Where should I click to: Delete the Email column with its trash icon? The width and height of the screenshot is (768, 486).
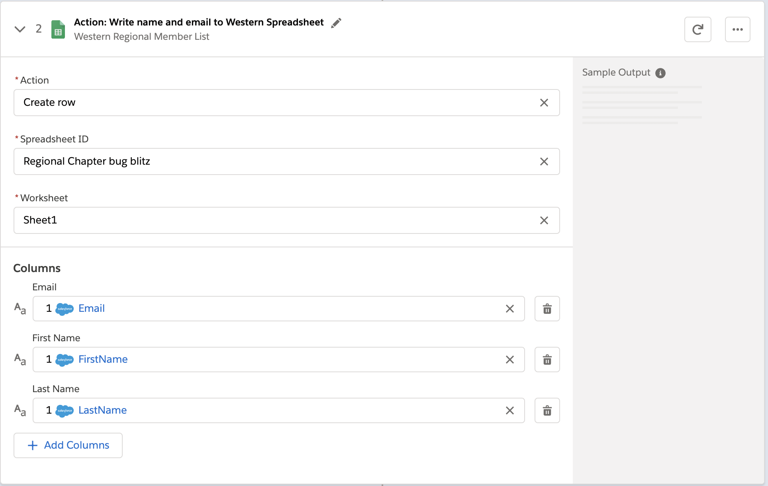click(547, 309)
